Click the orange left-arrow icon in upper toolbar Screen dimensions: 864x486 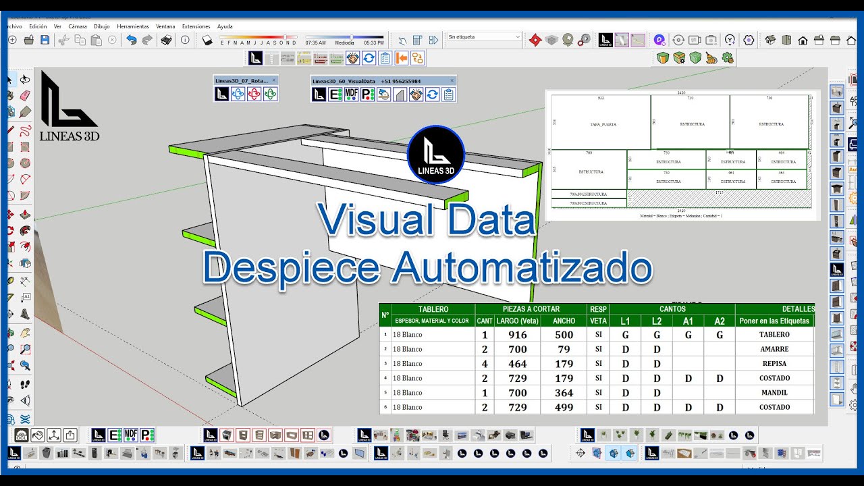(x=401, y=58)
